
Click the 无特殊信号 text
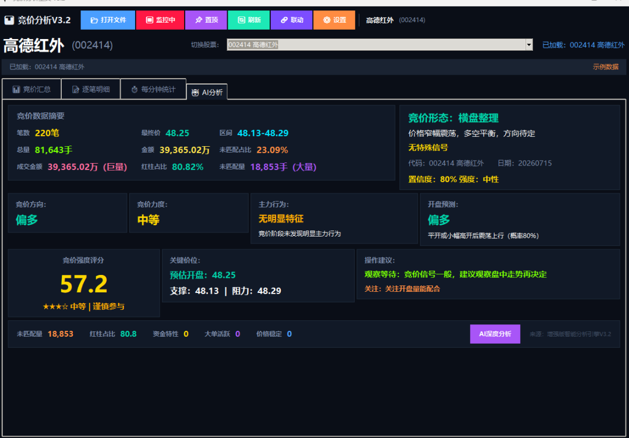click(428, 147)
